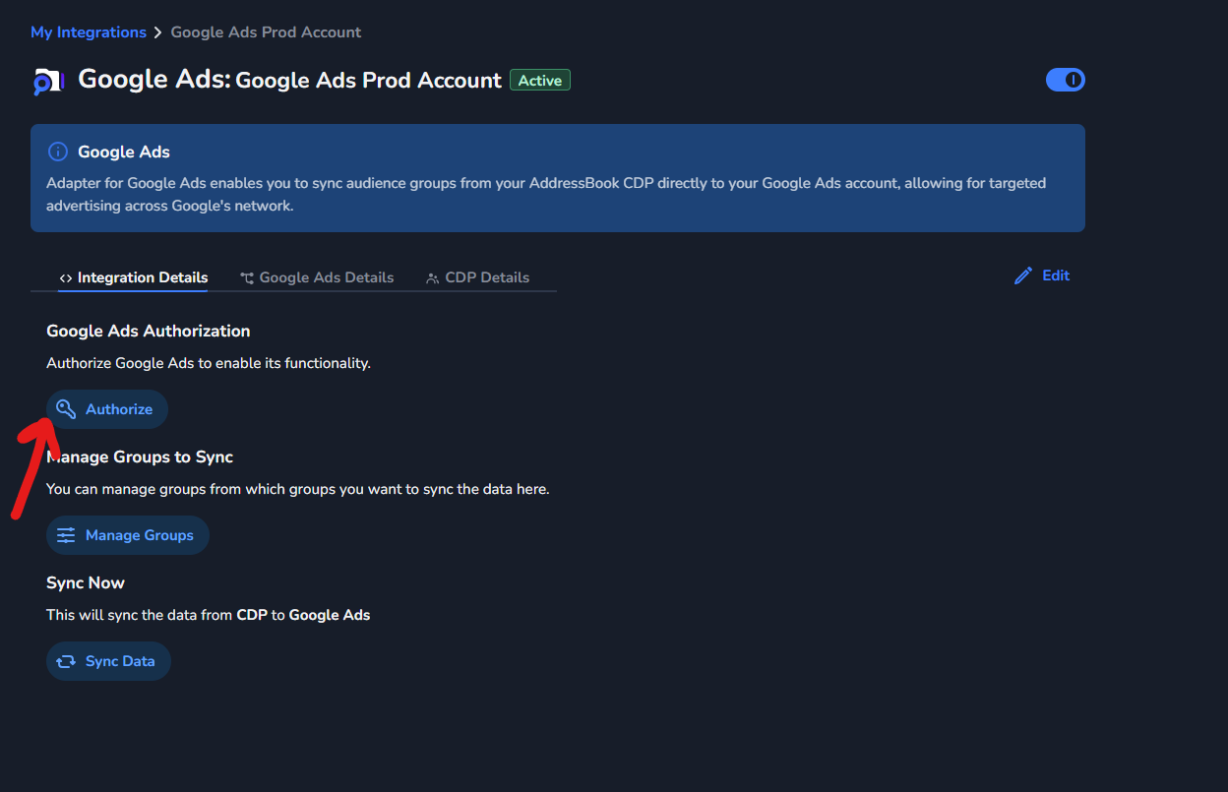This screenshot has height=792, width=1228.
Task: Open Manage Groups
Action: point(139,535)
